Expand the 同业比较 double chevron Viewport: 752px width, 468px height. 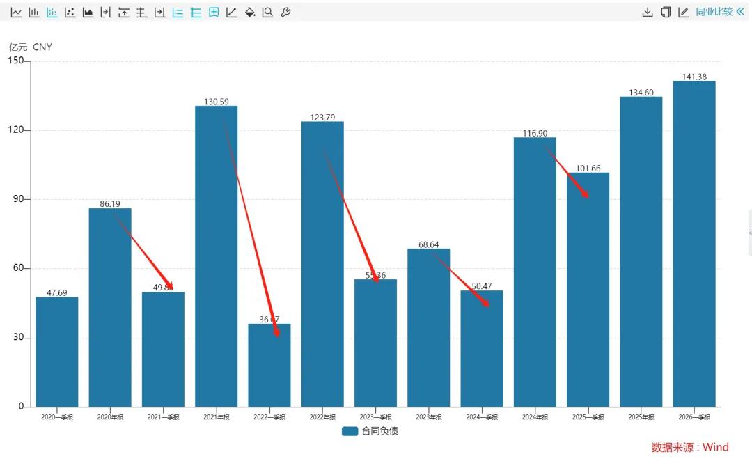(740, 12)
